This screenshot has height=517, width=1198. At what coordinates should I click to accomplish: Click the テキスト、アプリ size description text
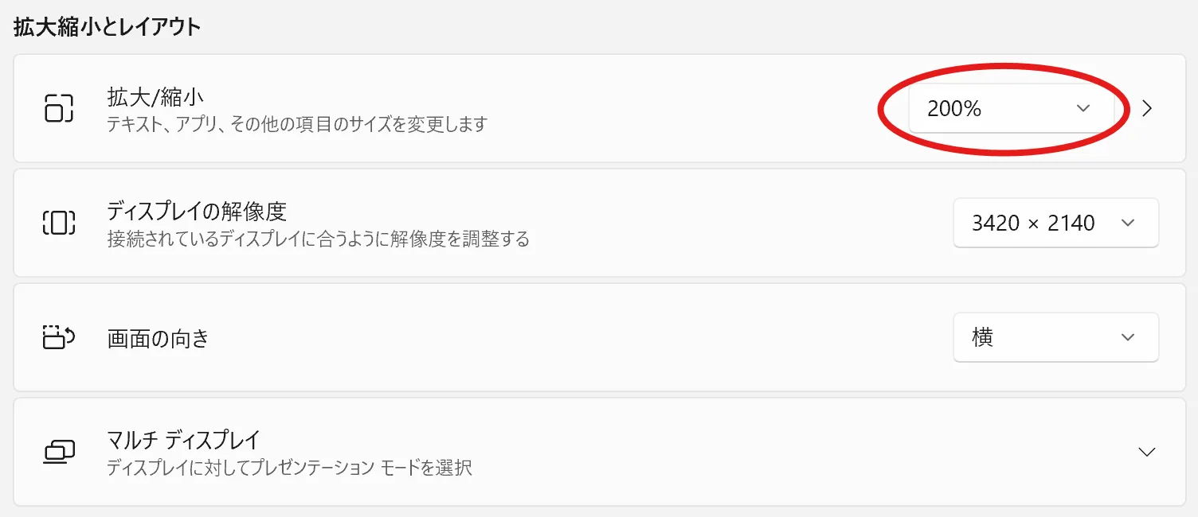(x=297, y=125)
